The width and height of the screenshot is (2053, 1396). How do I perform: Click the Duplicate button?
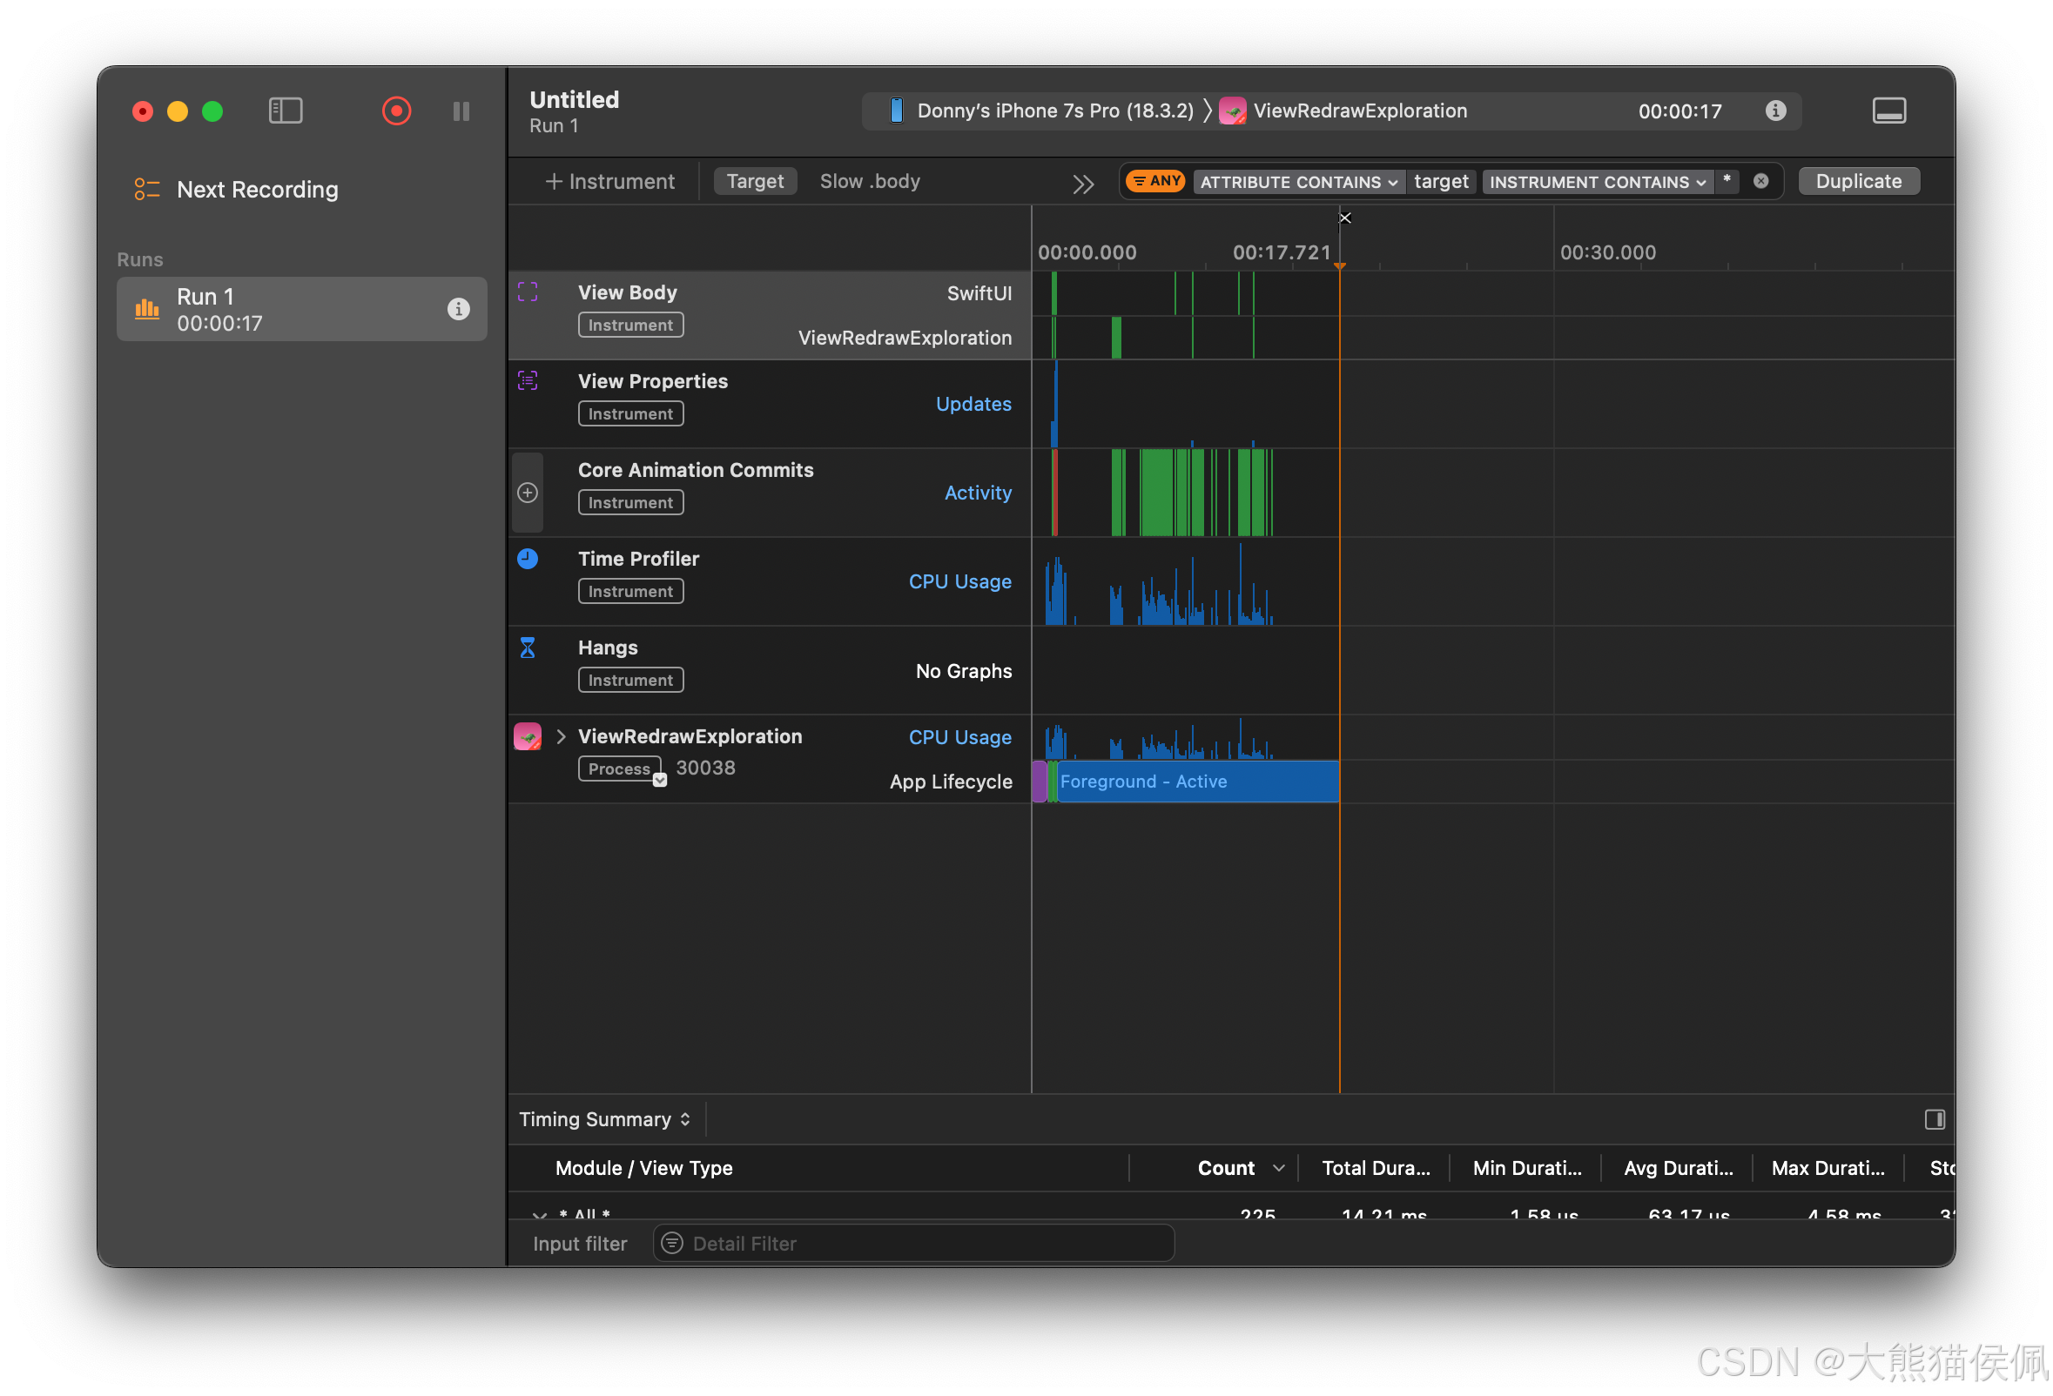(x=1858, y=182)
